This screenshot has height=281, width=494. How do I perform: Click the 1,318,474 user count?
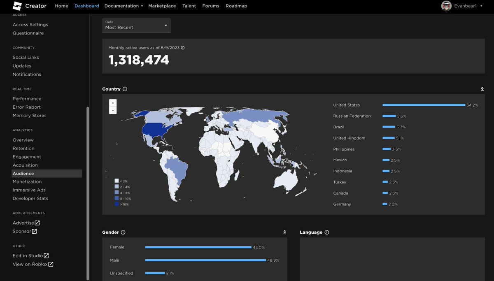(139, 60)
